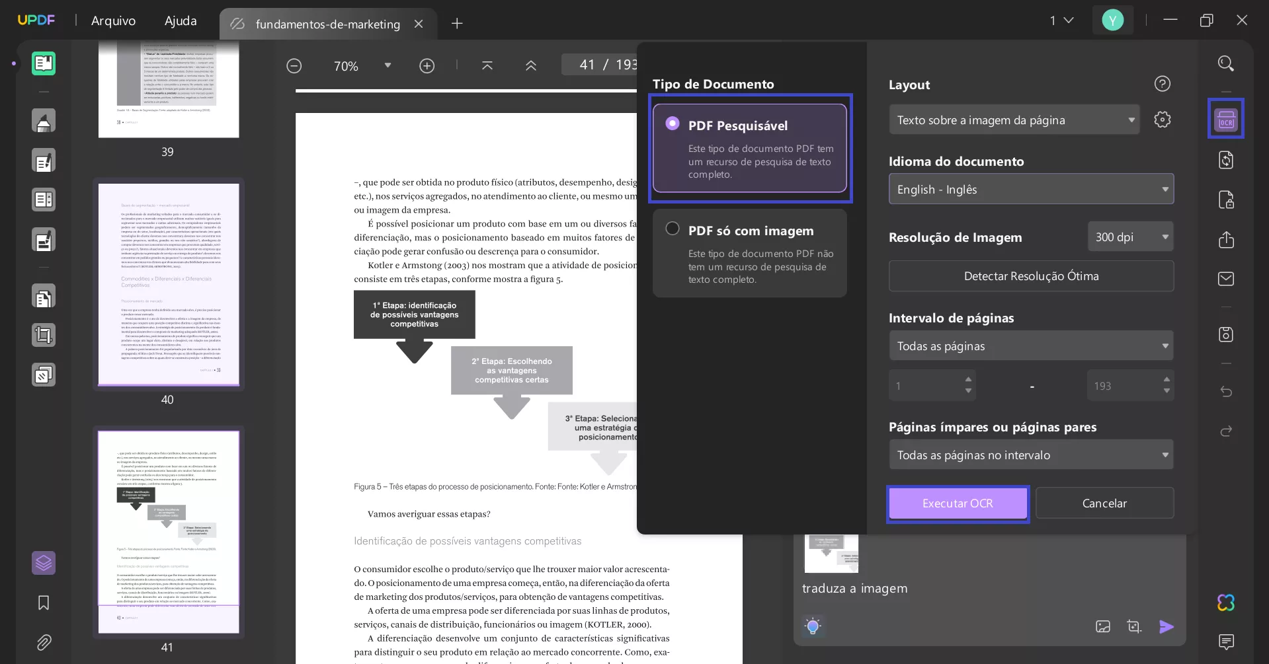Enable the OCR panel toggle
Image resolution: width=1269 pixels, height=664 pixels.
coord(1225,119)
